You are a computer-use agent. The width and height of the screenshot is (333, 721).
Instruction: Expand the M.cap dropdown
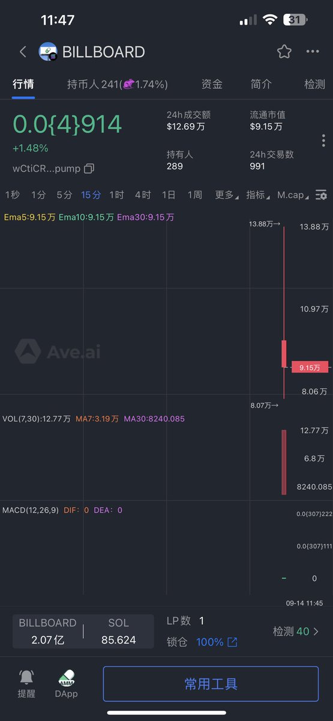[x=293, y=195]
